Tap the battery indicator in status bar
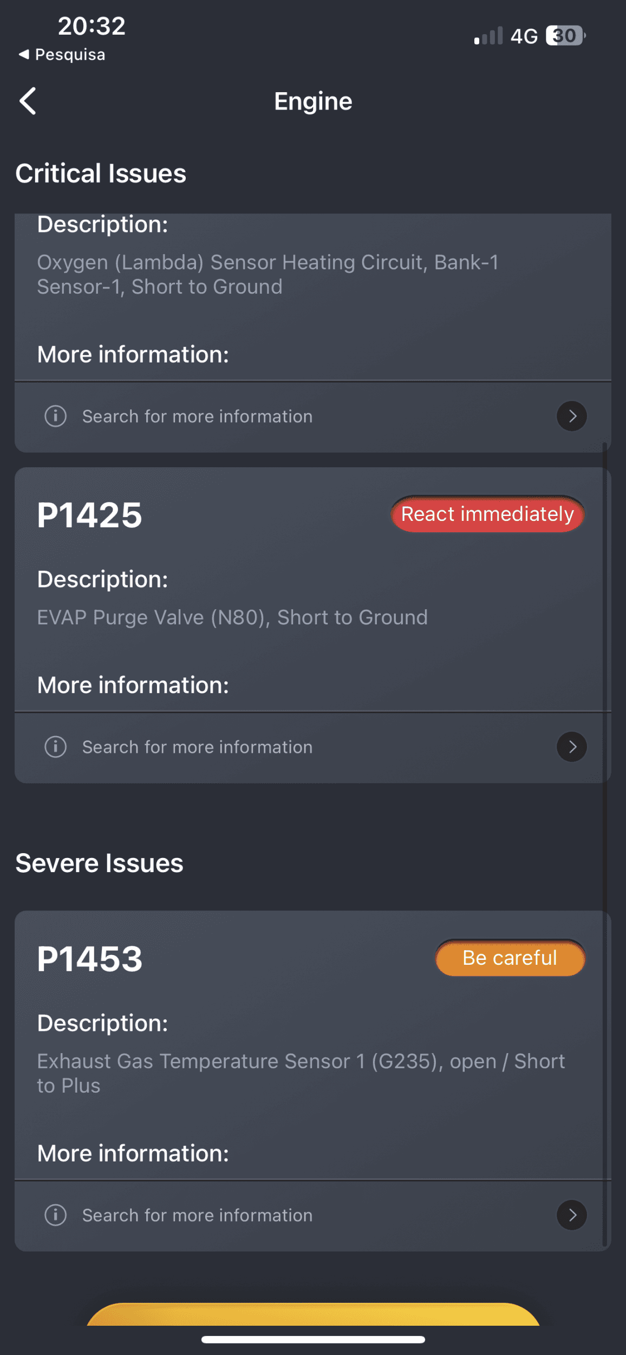The width and height of the screenshot is (626, 1355). (x=565, y=36)
